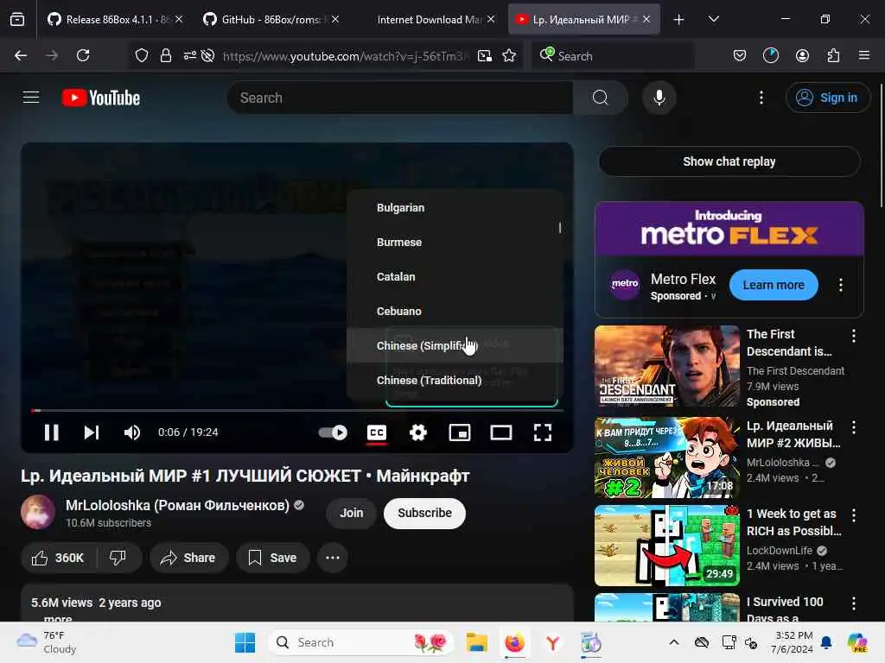Open a new browser tab
Screen dimensions: 885x663
678,20
